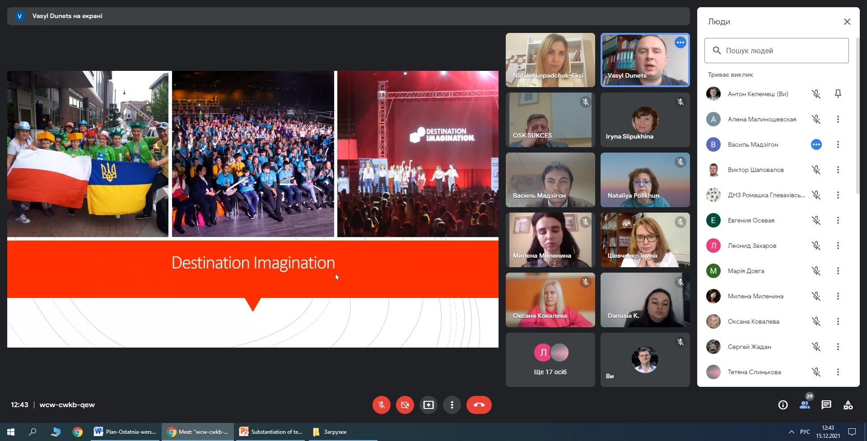Viewport: 867px width, 441px height.
Task: Open Windows taskbar search icon
Action: (33, 432)
